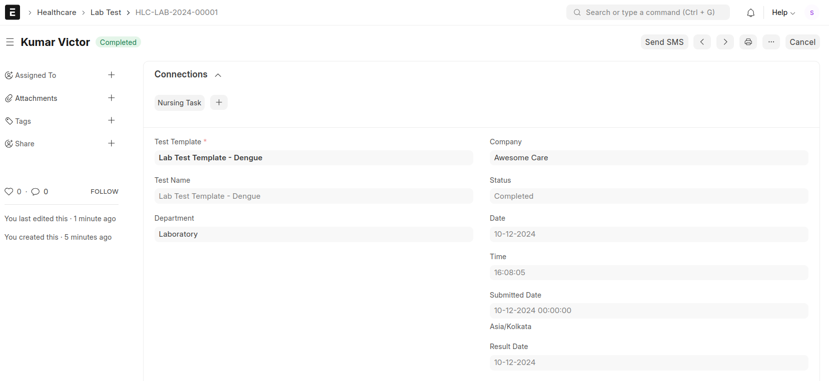Add a new tag
The image size is (829, 381).
[112, 120]
